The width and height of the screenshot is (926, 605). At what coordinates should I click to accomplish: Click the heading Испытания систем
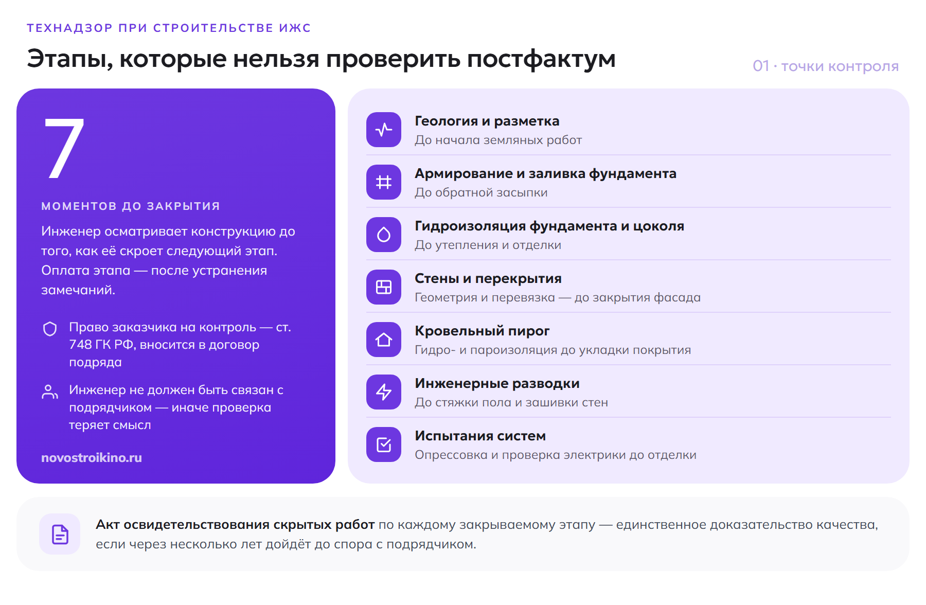[x=480, y=436]
